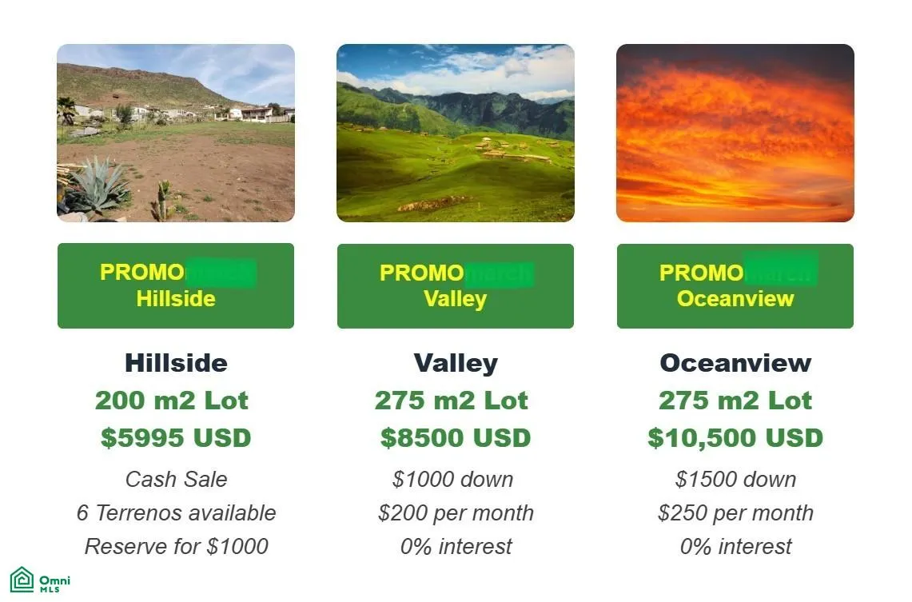Select the Hillside heading
This screenshot has width=912, height=602.
click(176, 363)
